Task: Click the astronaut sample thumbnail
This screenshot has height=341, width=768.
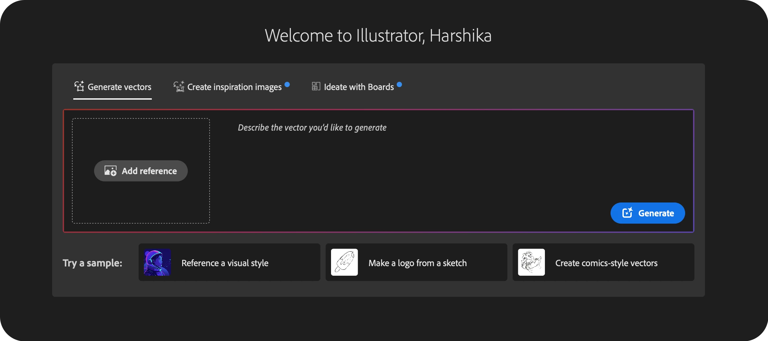Action: [x=157, y=263]
